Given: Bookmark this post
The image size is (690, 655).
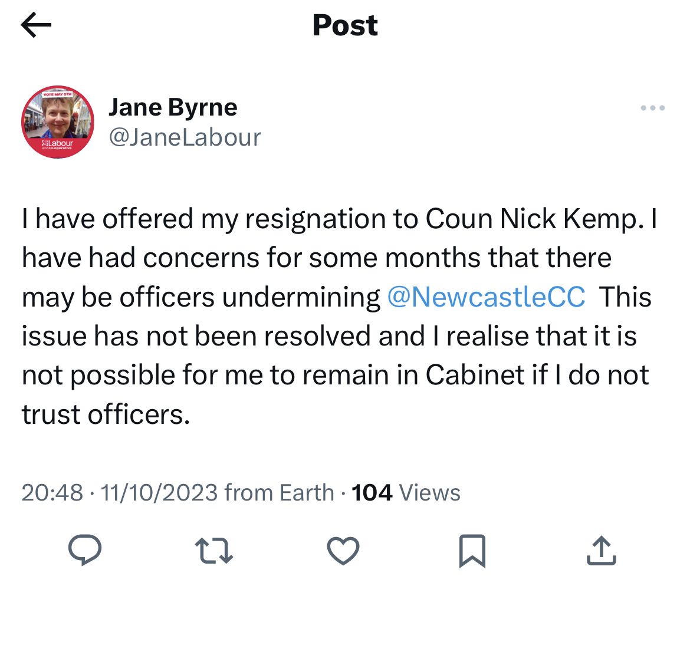Looking at the screenshot, I should pos(472,551).
